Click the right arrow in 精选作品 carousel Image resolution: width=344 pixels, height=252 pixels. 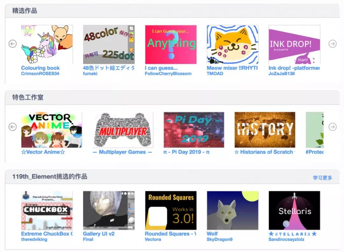(332, 44)
